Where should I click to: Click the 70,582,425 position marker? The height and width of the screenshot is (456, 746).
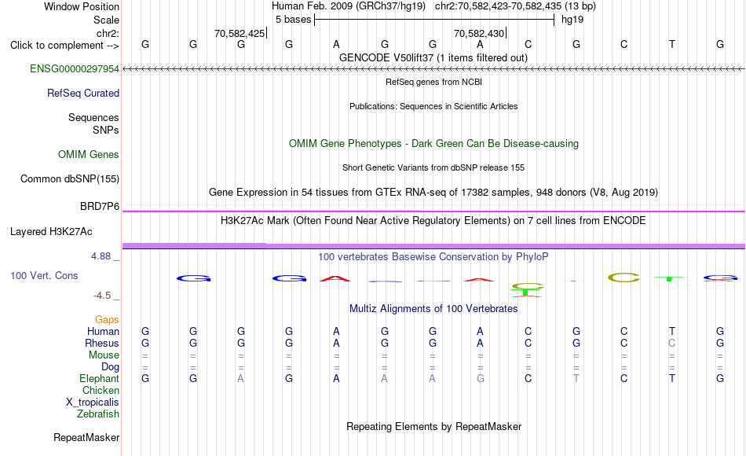(x=240, y=33)
